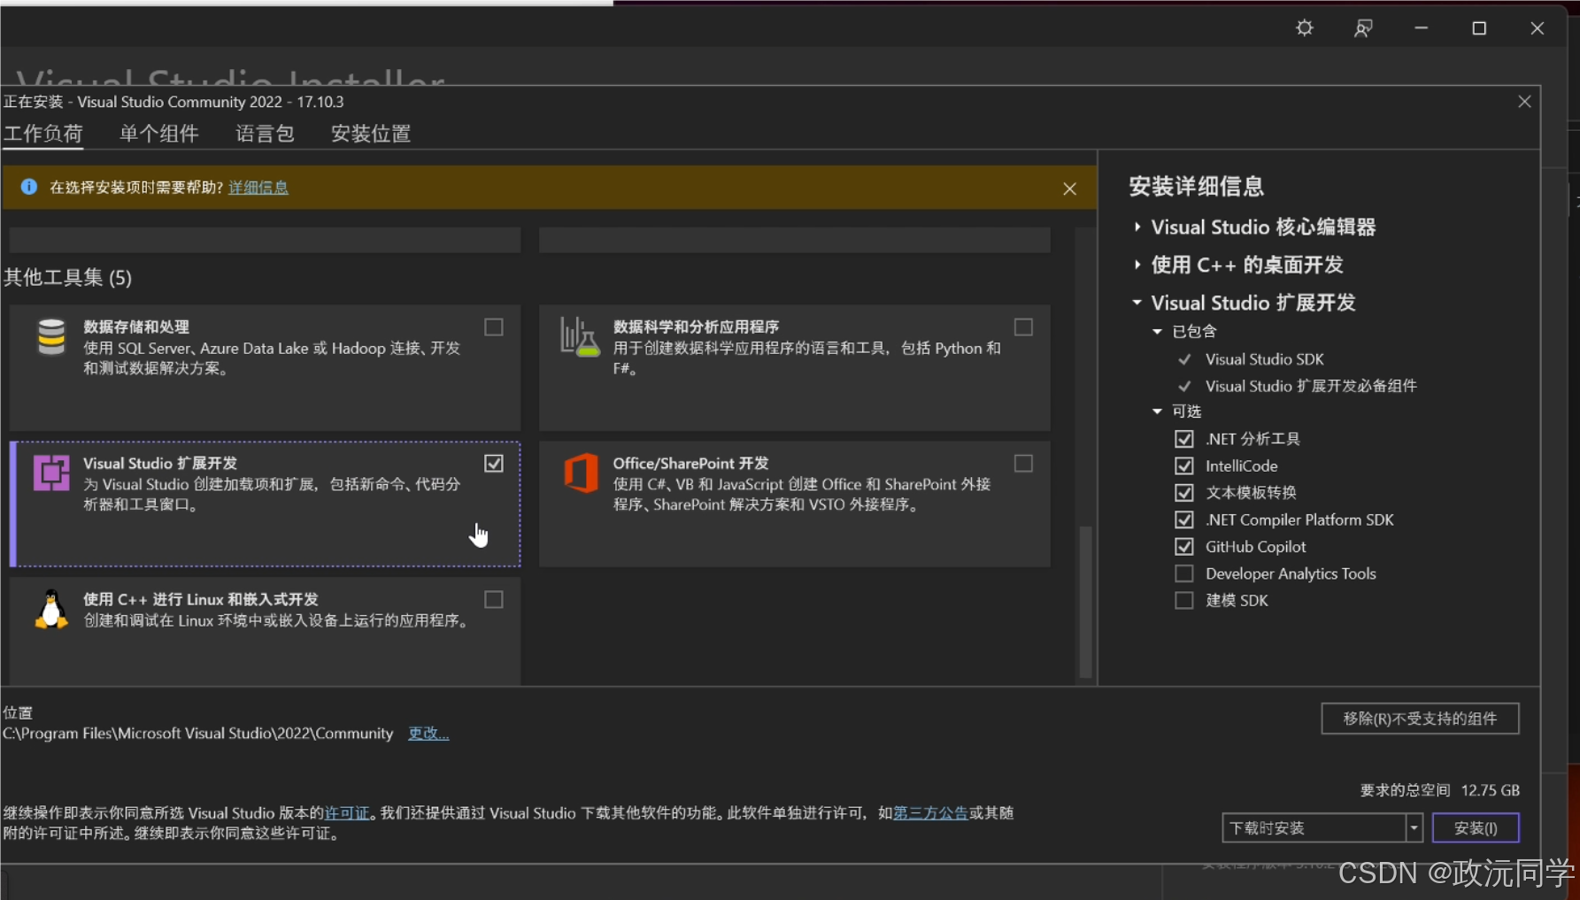1580x900 pixels.
Task: Click the feedback icon in title bar
Action: (1363, 28)
